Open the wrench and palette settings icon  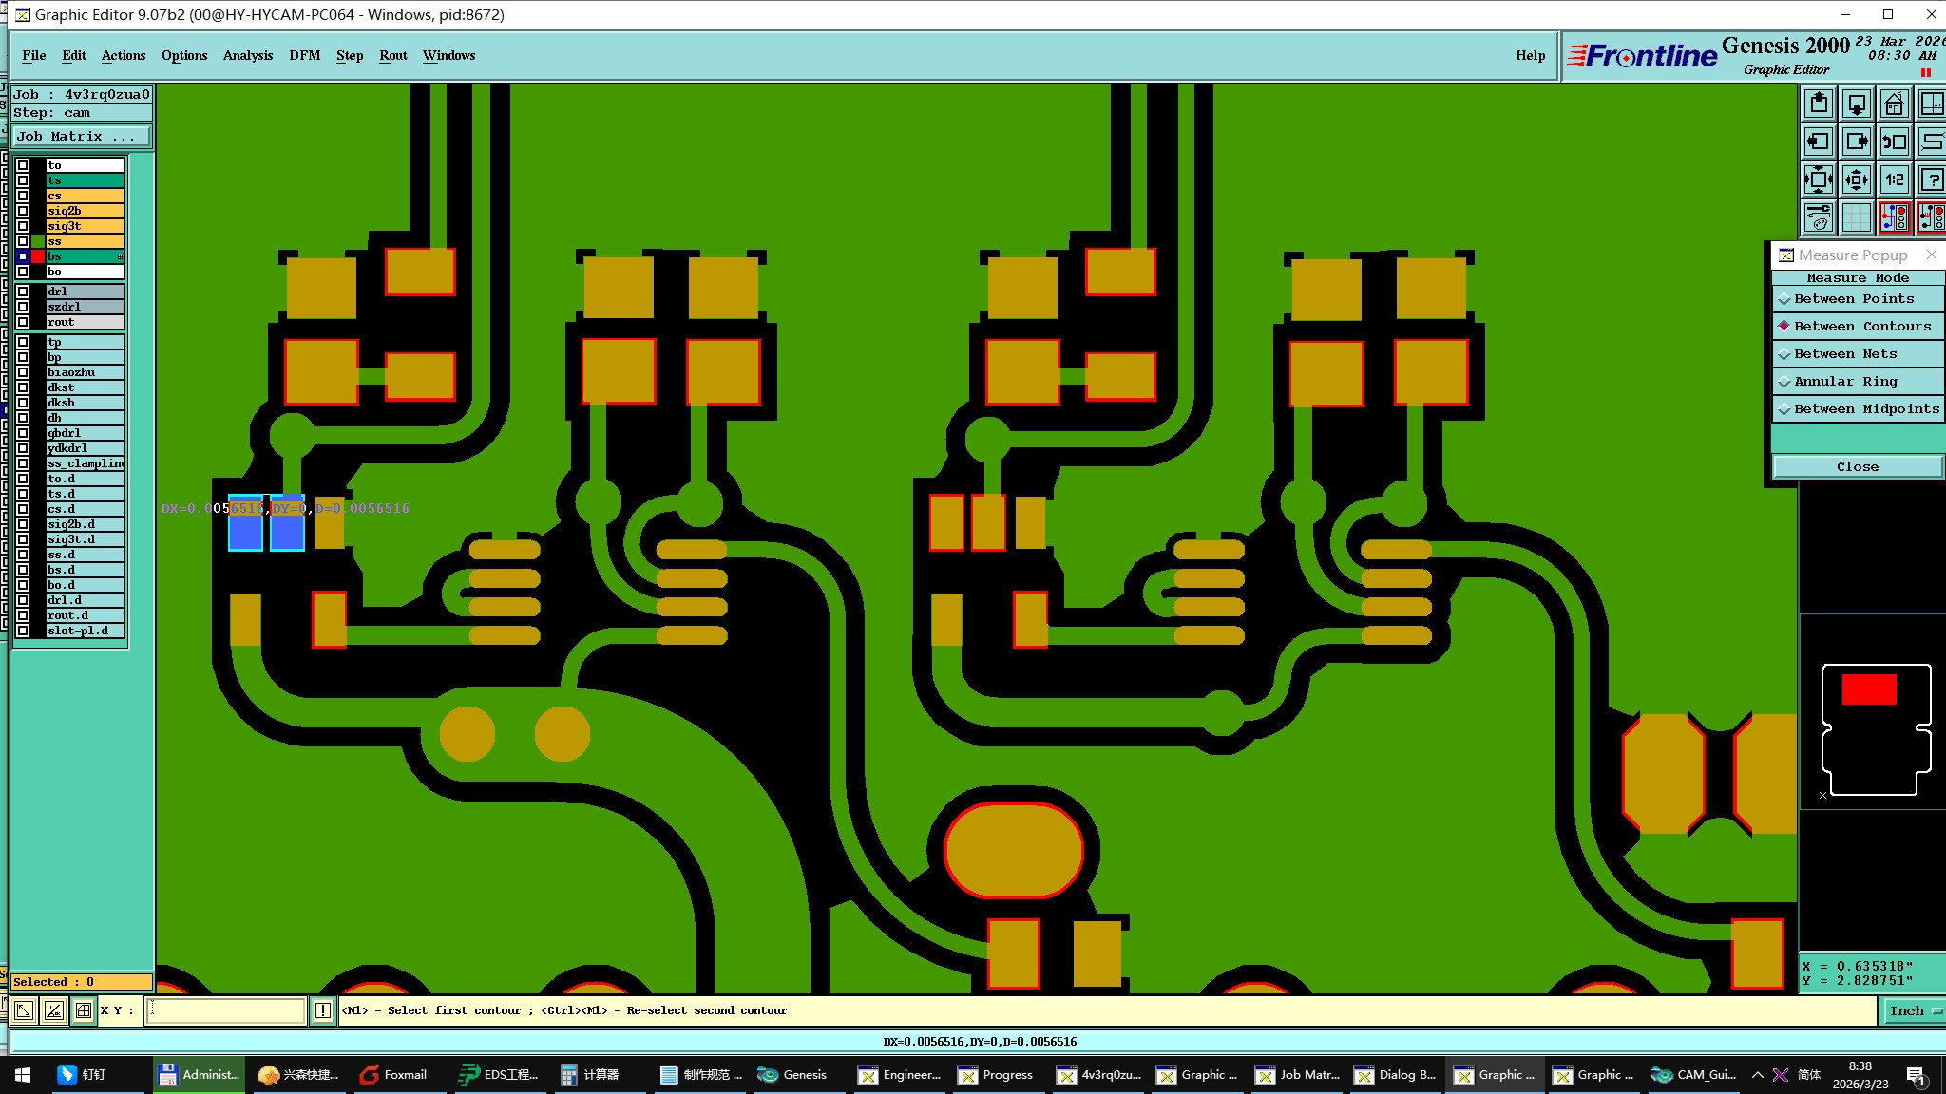click(1819, 217)
